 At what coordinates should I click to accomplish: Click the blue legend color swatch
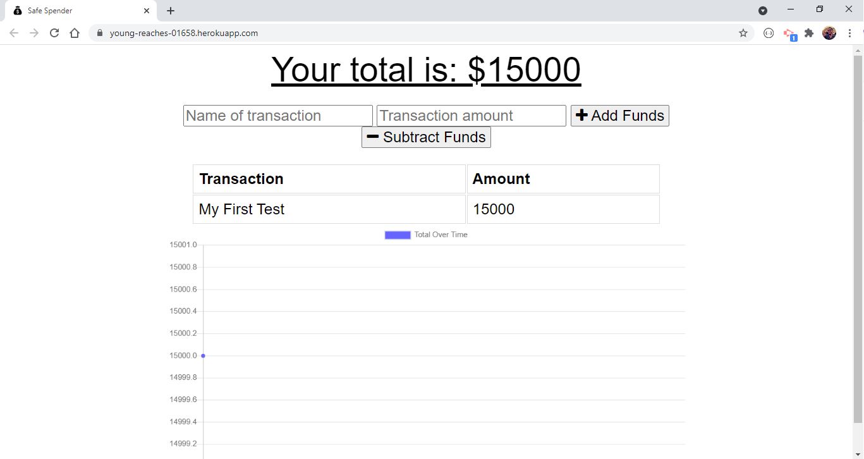397,234
